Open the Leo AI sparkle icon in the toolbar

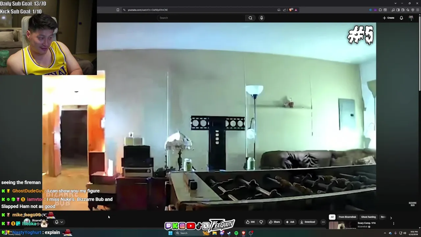click(408, 10)
